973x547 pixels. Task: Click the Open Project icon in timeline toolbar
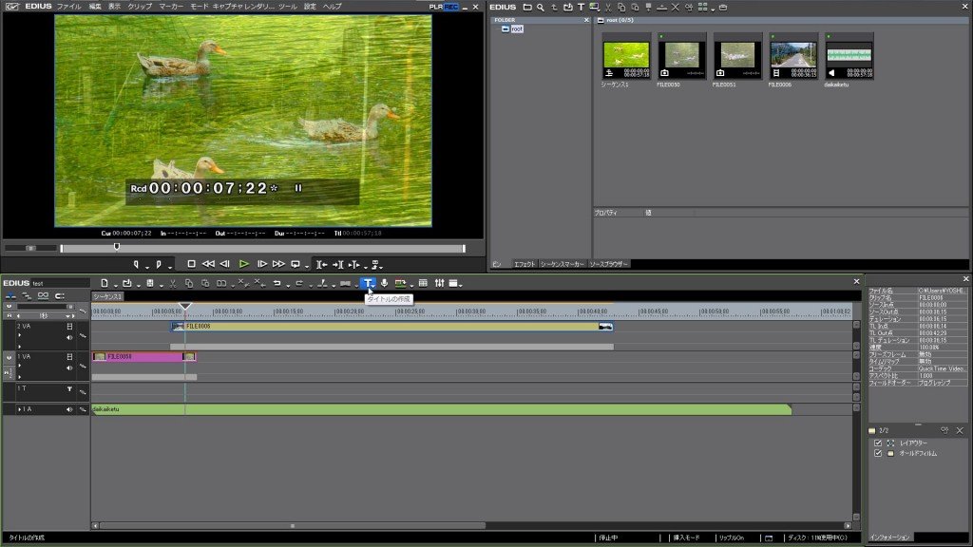(127, 283)
